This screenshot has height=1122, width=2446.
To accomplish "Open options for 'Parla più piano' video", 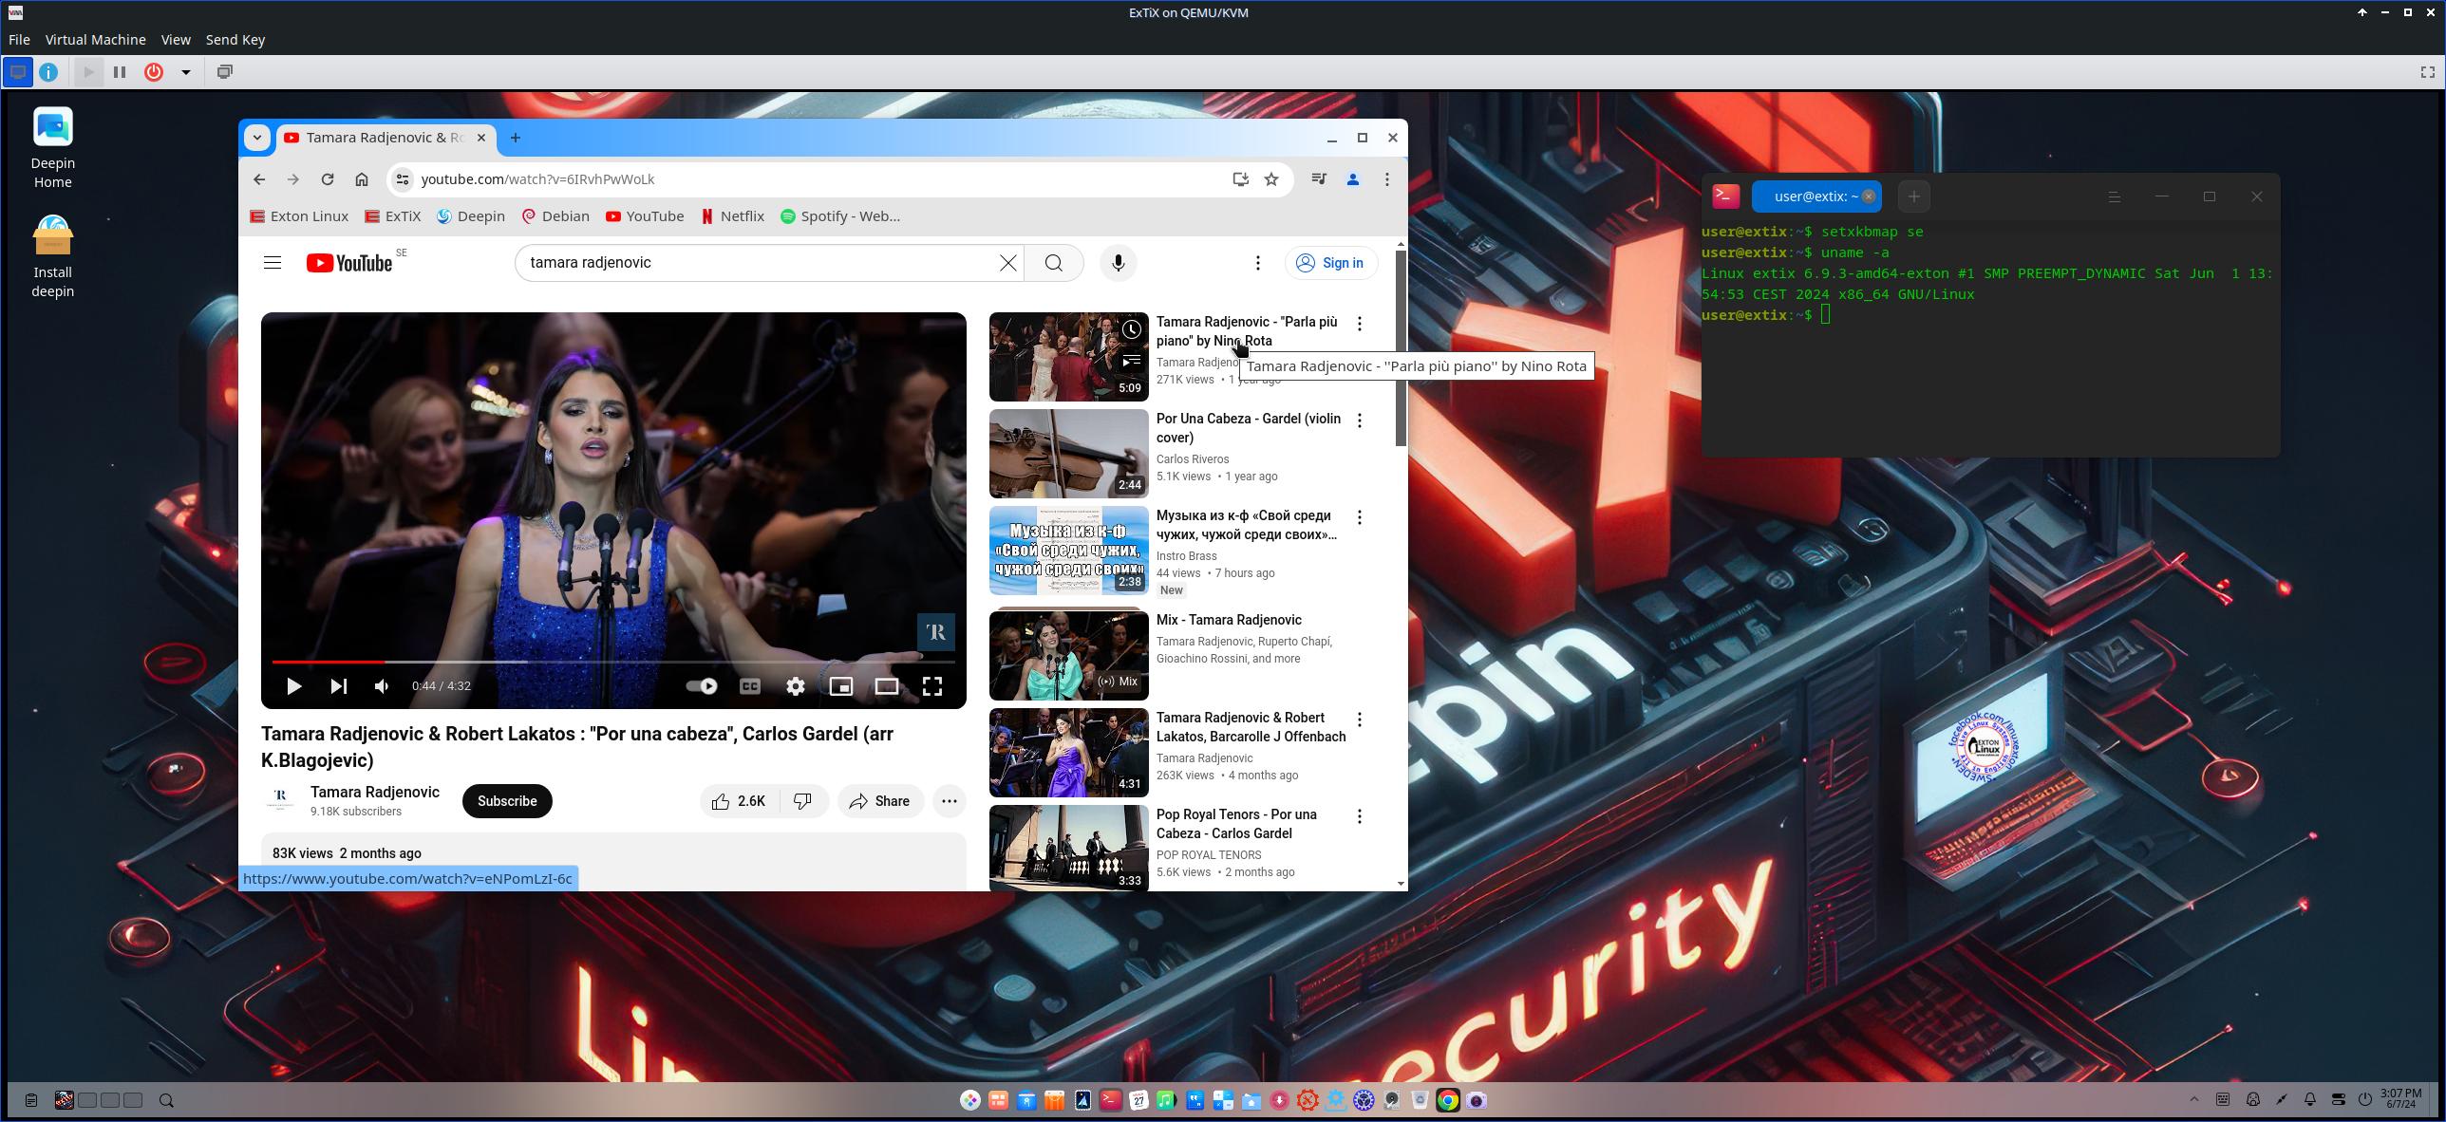I will pos(1360,324).
